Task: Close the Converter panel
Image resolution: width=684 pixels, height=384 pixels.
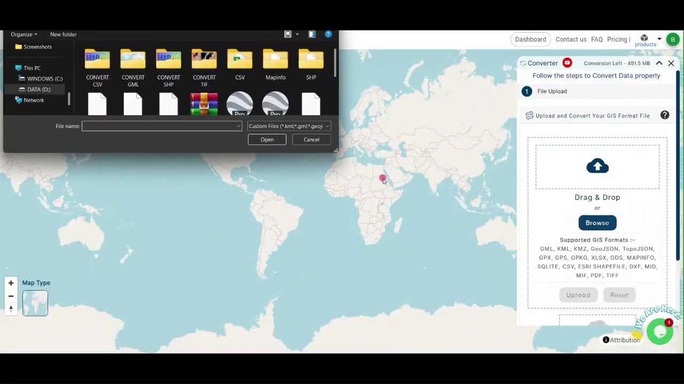Action: click(x=671, y=63)
